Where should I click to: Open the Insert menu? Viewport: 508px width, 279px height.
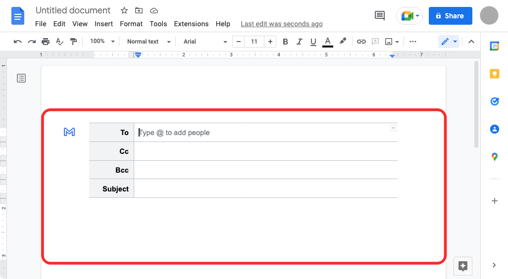[103, 24]
